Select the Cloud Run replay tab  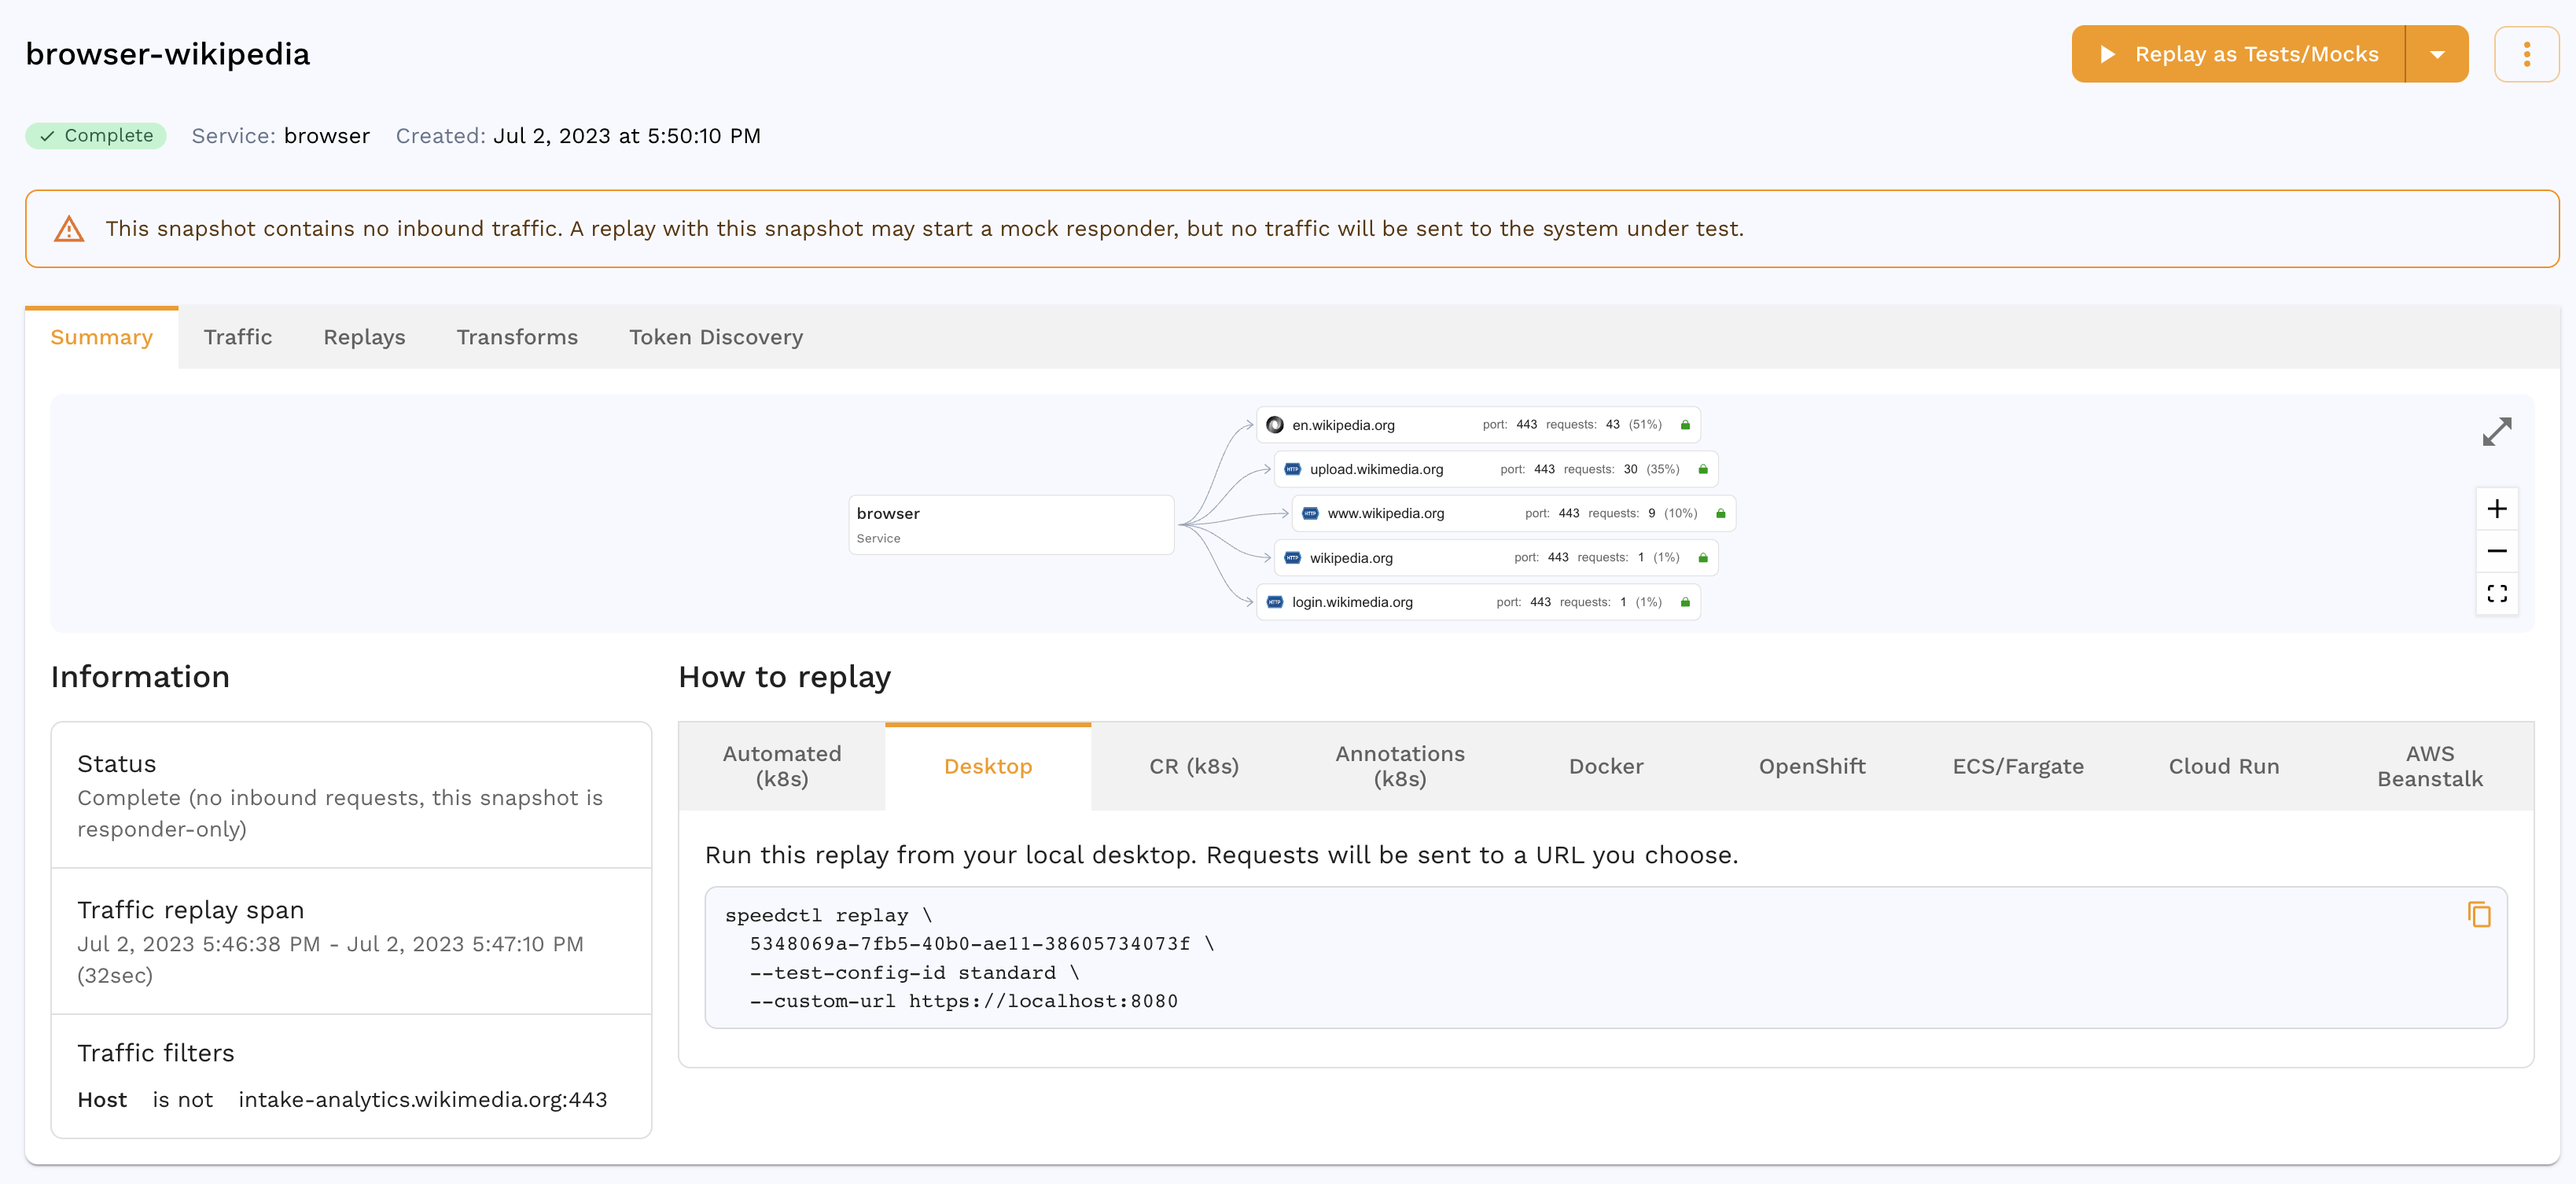(2224, 766)
